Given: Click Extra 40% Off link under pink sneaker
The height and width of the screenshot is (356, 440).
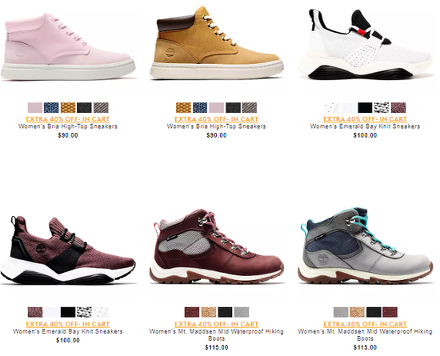Looking at the screenshot, I should [68, 119].
